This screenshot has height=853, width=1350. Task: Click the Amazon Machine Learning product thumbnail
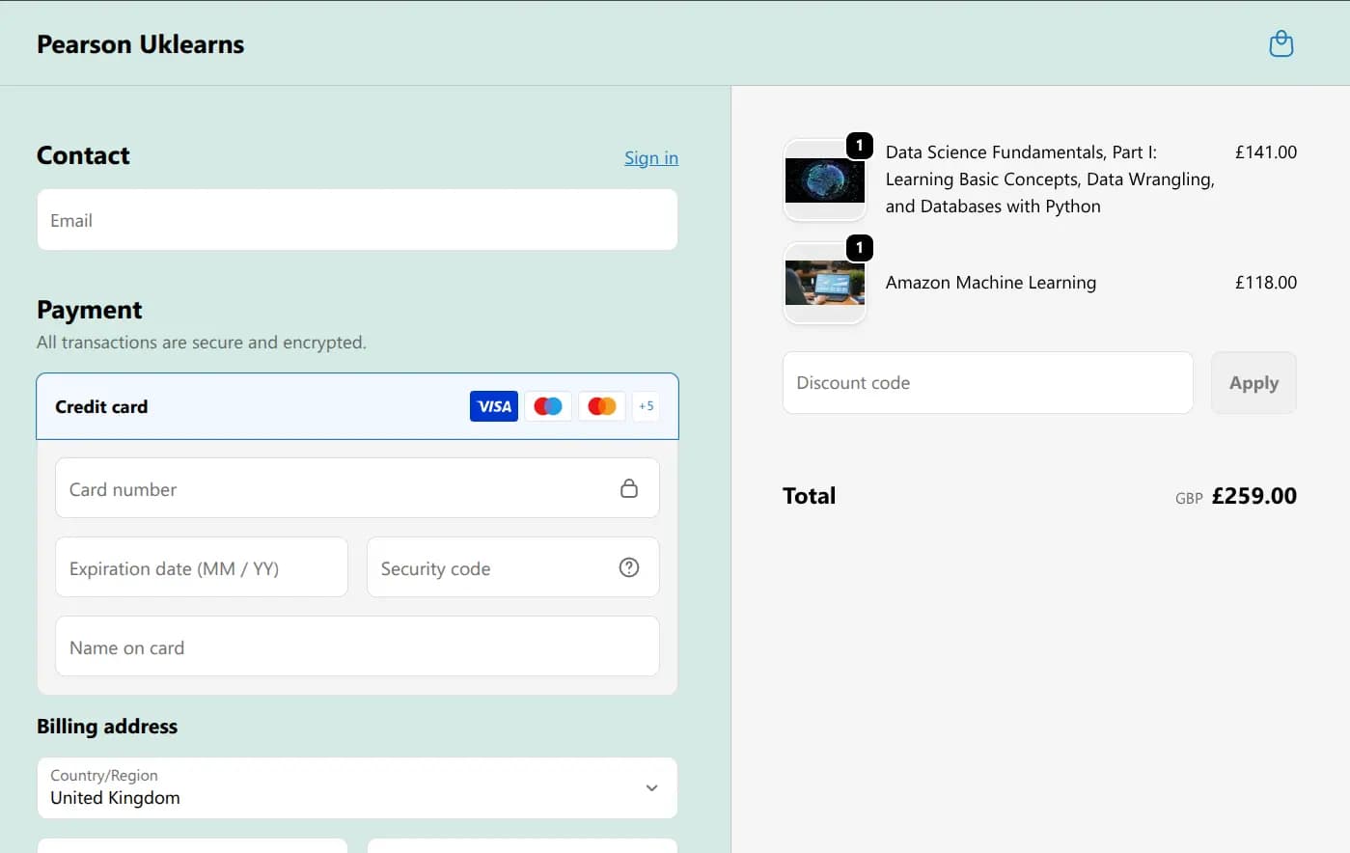(825, 283)
